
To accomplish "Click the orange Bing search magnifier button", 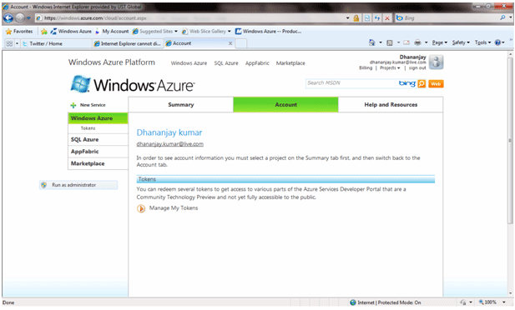I will (x=422, y=84).
